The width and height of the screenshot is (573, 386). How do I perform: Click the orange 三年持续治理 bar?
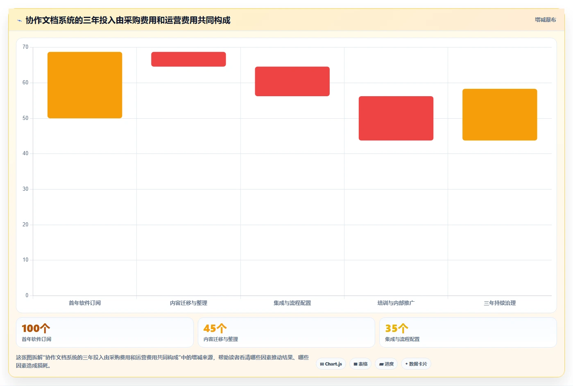point(500,115)
